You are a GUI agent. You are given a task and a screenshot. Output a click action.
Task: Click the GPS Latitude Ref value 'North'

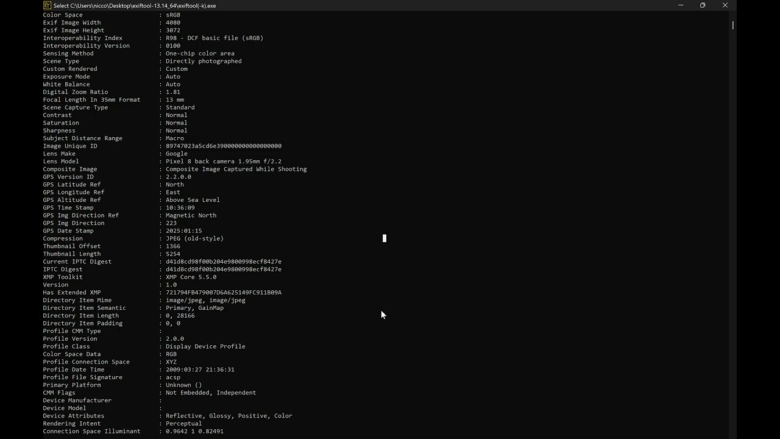click(x=175, y=185)
